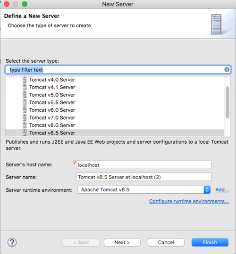Click the Tomcat v7.0 Server icon
Screen dimensions: 236x254
(x=25, y=118)
